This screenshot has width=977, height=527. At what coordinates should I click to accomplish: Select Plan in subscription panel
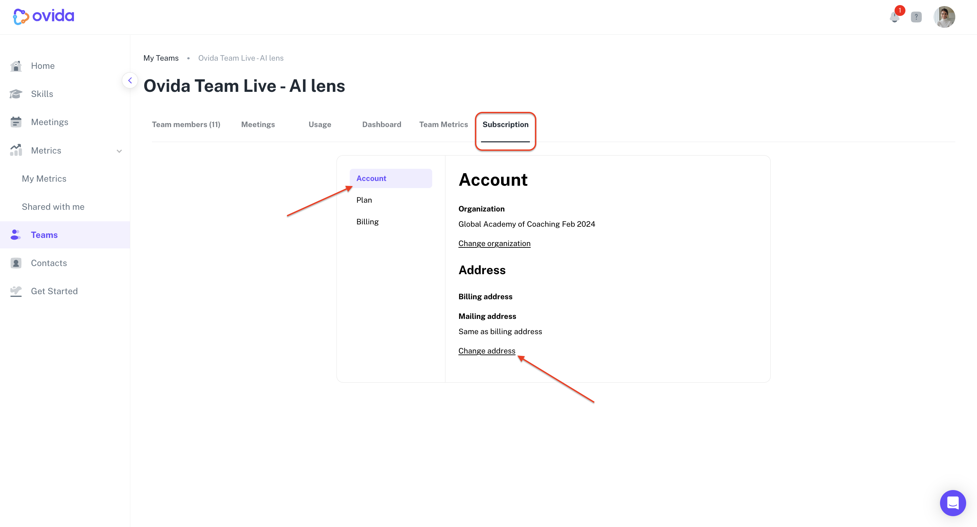(x=364, y=200)
